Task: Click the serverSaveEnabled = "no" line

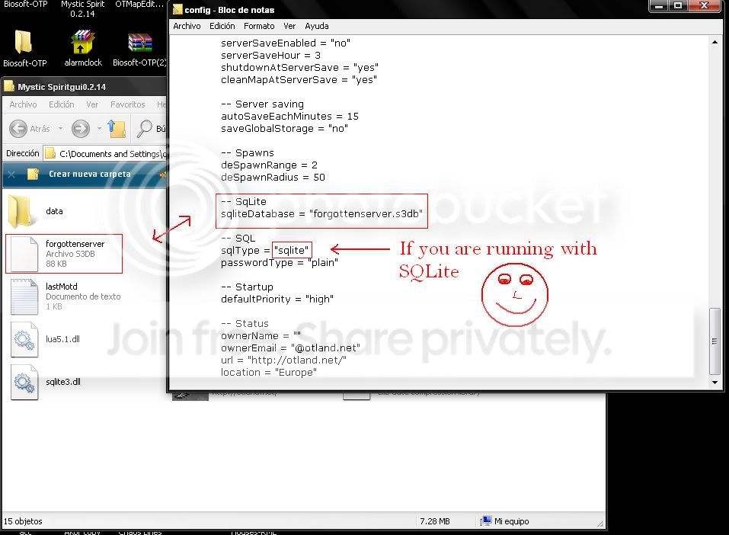Action: 286,43
